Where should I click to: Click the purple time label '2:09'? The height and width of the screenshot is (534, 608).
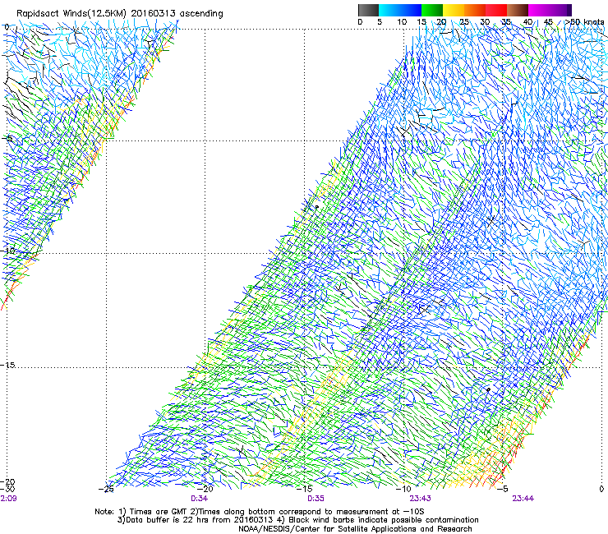coord(8,499)
